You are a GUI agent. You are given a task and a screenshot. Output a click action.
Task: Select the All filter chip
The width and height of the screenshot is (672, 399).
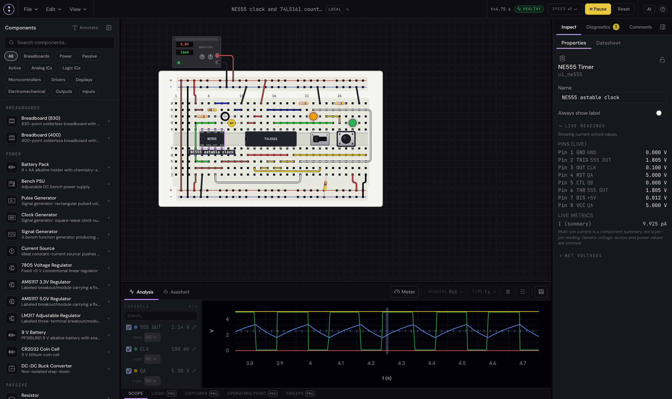pos(11,56)
